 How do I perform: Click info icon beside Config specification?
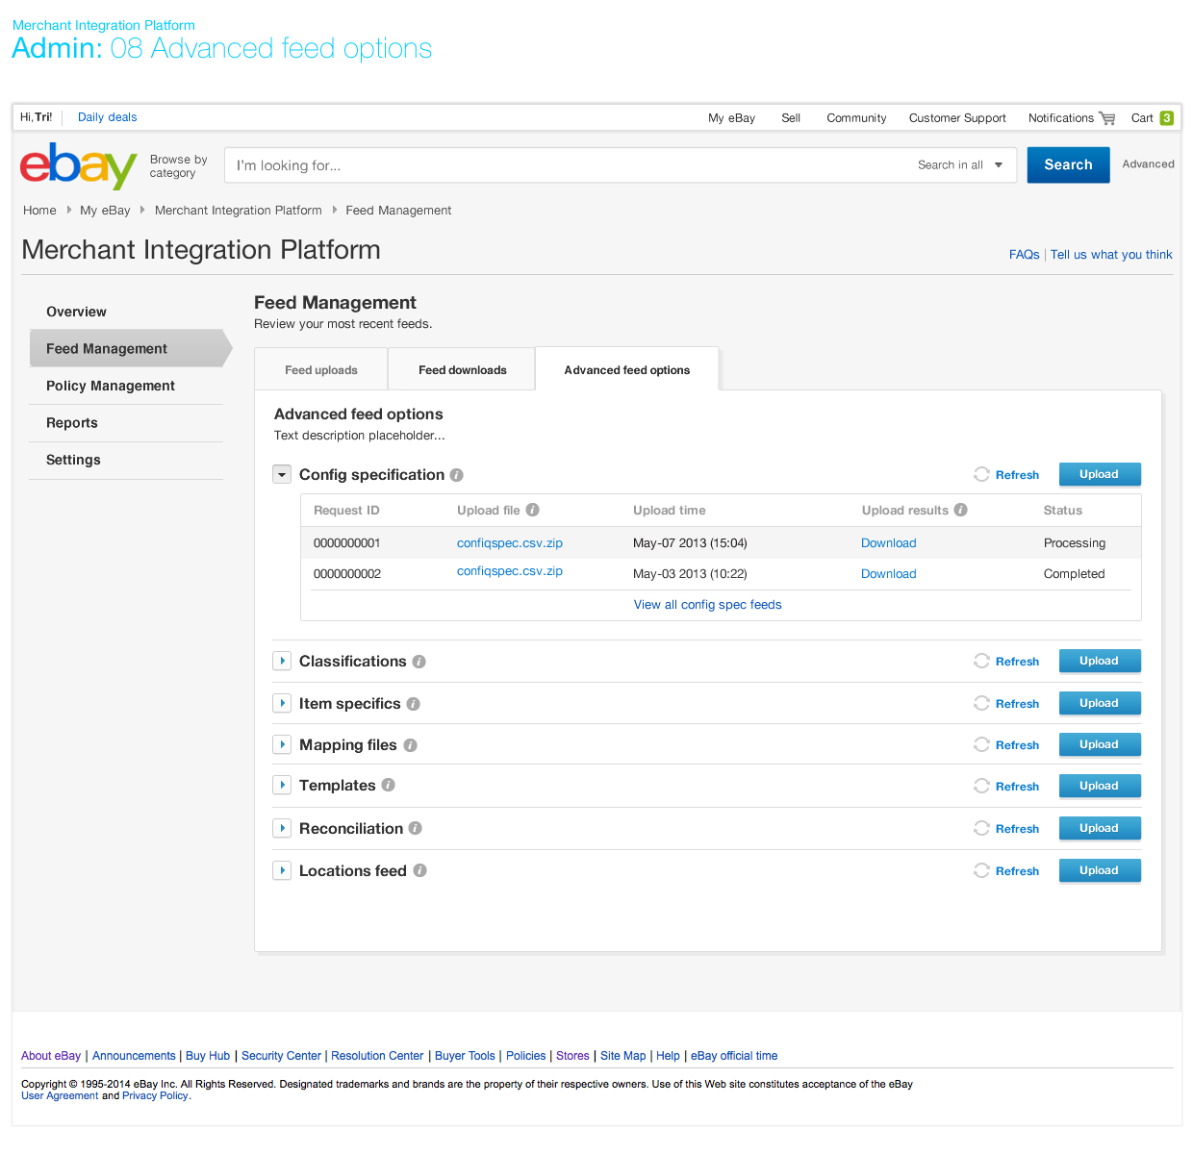(x=457, y=475)
